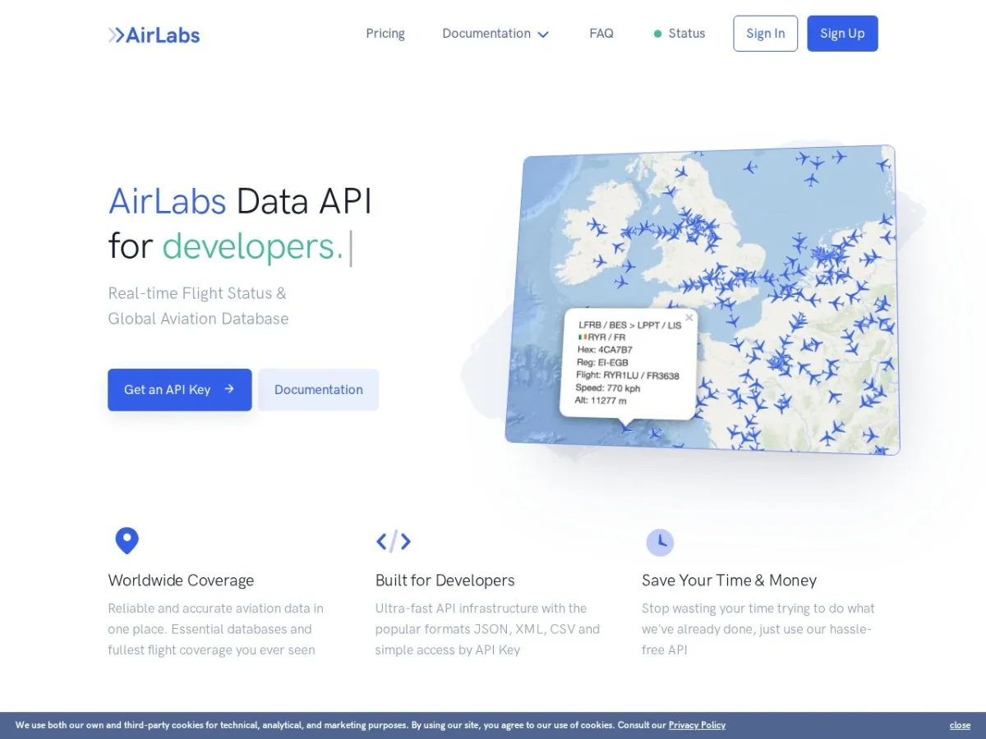Click the Hex: 4CA7B7 line in popup
Screen dimensions: 986x739
(605, 350)
